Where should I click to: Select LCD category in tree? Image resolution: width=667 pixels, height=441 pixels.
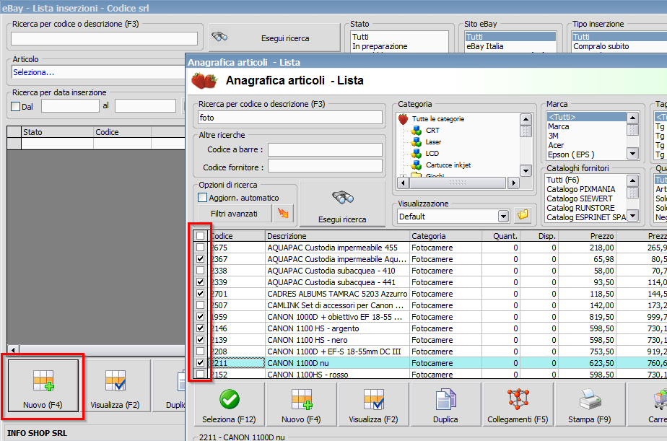click(x=432, y=154)
